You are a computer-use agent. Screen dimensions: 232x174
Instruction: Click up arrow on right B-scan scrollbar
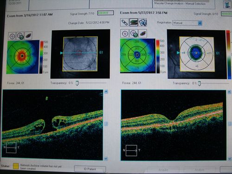click(229, 92)
